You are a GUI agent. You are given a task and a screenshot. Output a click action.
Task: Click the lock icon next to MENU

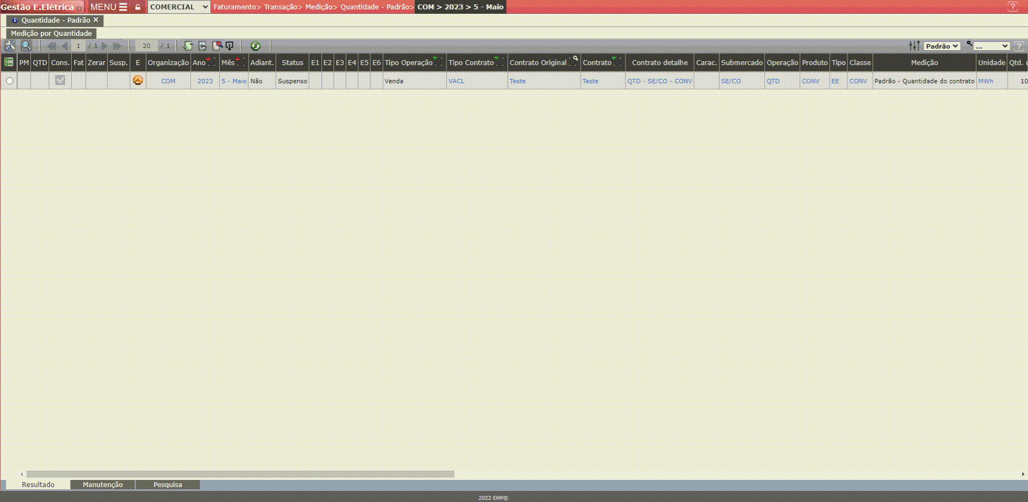138,7
